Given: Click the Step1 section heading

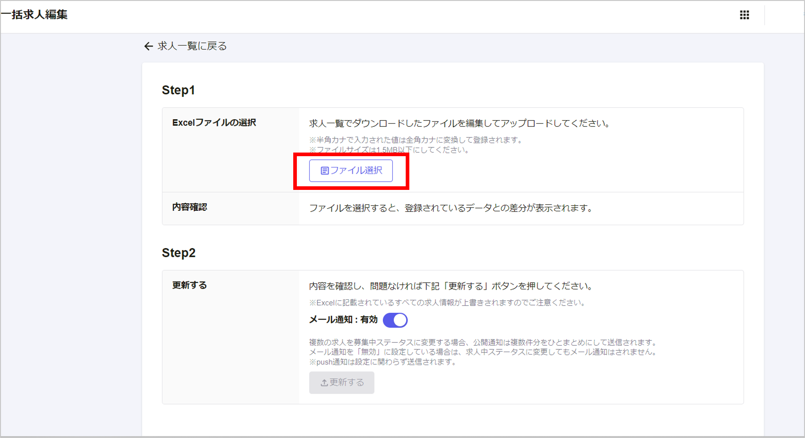Looking at the screenshot, I should pyautogui.click(x=178, y=90).
